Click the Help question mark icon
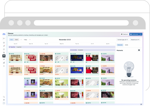The image size is (150, 108). (x=4, y=103)
